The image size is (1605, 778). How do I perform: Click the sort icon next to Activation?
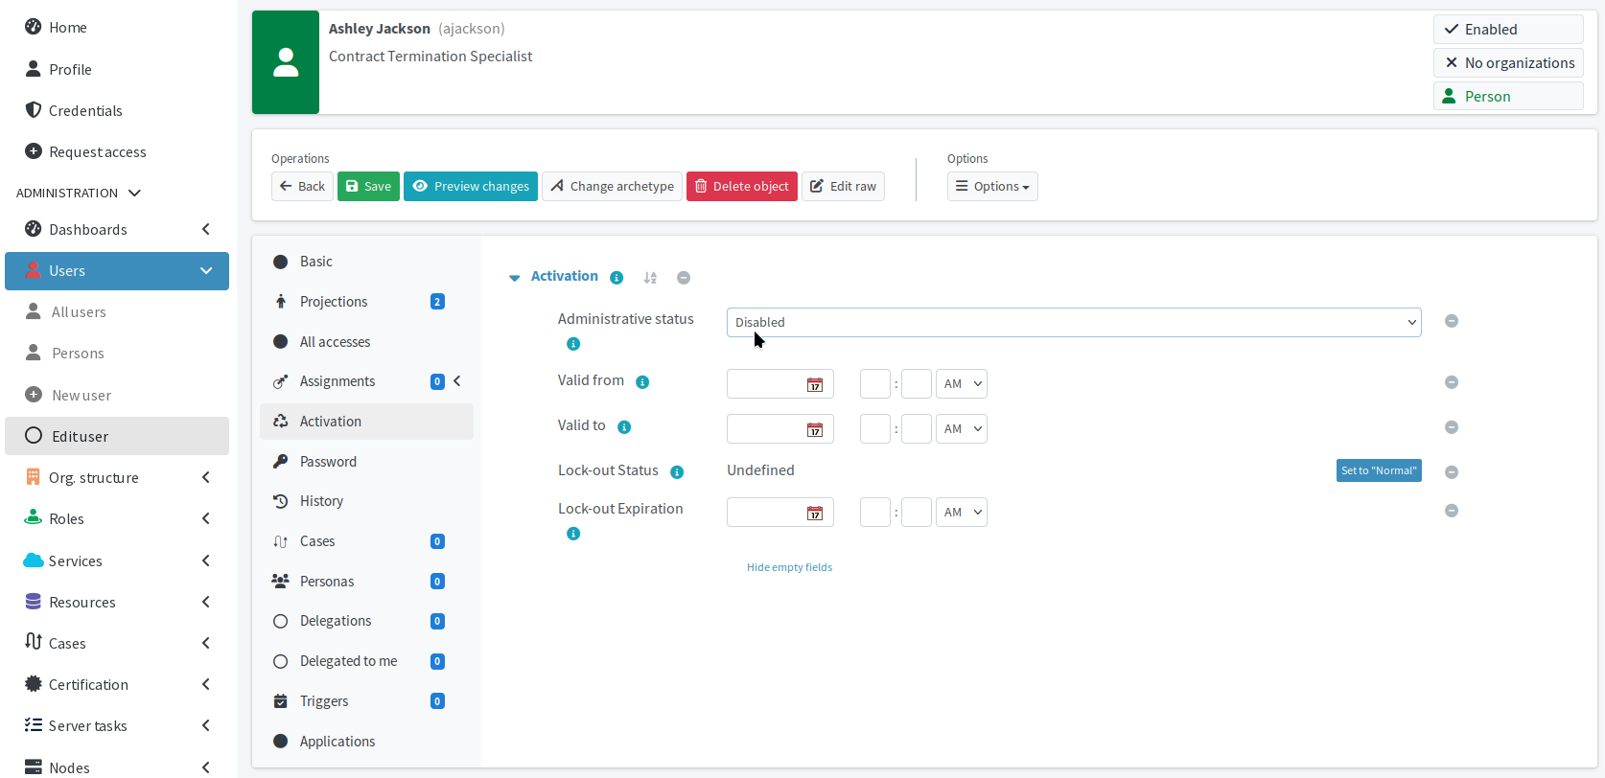[650, 278]
